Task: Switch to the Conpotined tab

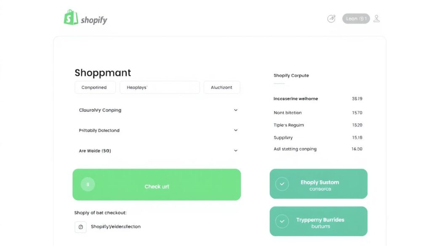Action: [94, 87]
